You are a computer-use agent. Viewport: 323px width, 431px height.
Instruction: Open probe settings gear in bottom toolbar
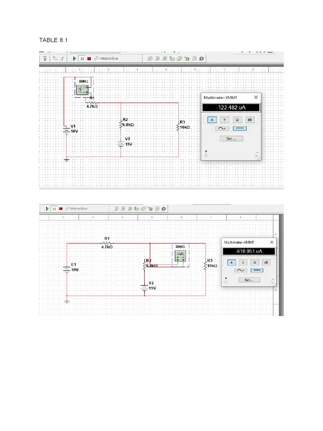tap(164, 209)
